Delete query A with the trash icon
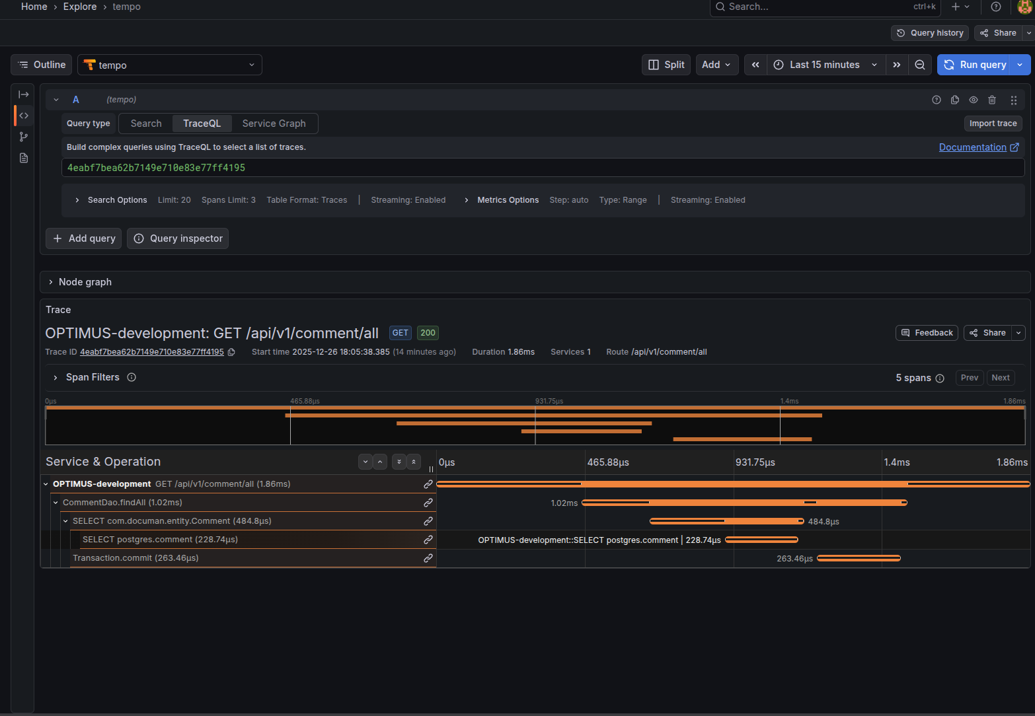 point(992,100)
